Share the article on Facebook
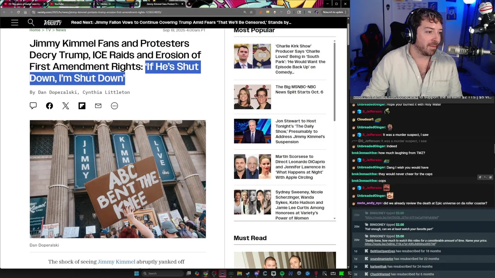 [x=49, y=106]
